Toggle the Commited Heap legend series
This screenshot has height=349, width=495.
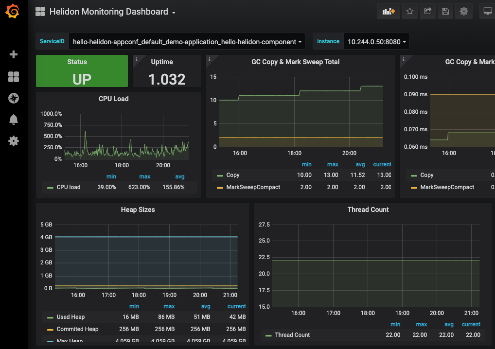click(77, 329)
